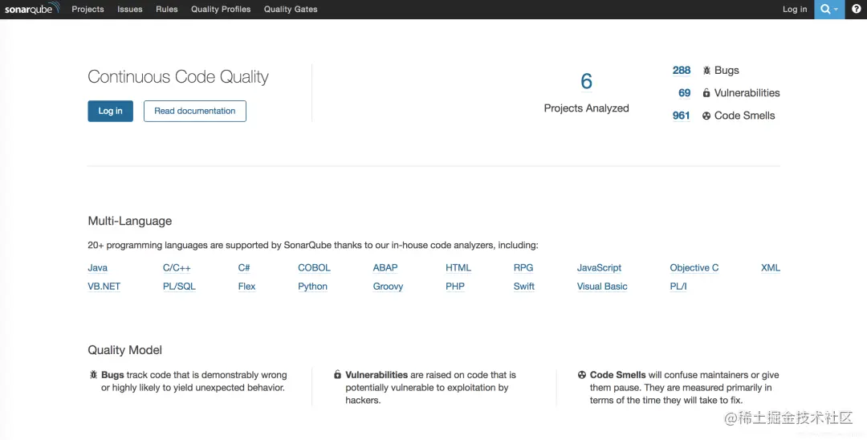The image size is (867, 440).
Task: Click the Code Smells icon in Quality Model
Action: (582, 375)
